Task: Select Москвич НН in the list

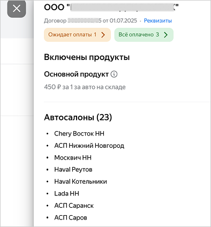Action: 73,157
